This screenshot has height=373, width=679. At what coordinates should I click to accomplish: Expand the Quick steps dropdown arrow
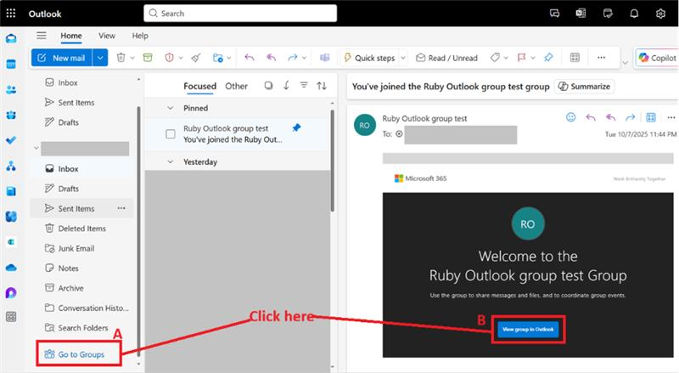403,58
